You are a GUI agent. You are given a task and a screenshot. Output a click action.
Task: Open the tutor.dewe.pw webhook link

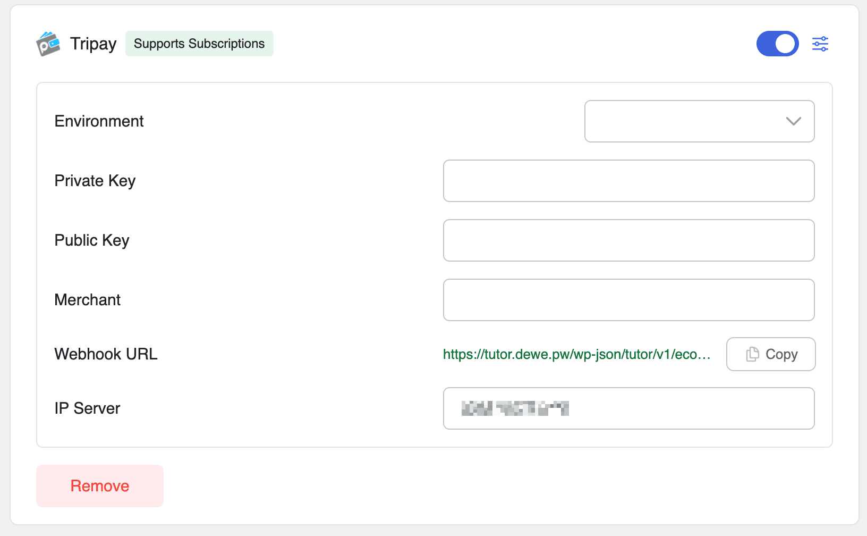pyautogui.click(x=576, y=354)
